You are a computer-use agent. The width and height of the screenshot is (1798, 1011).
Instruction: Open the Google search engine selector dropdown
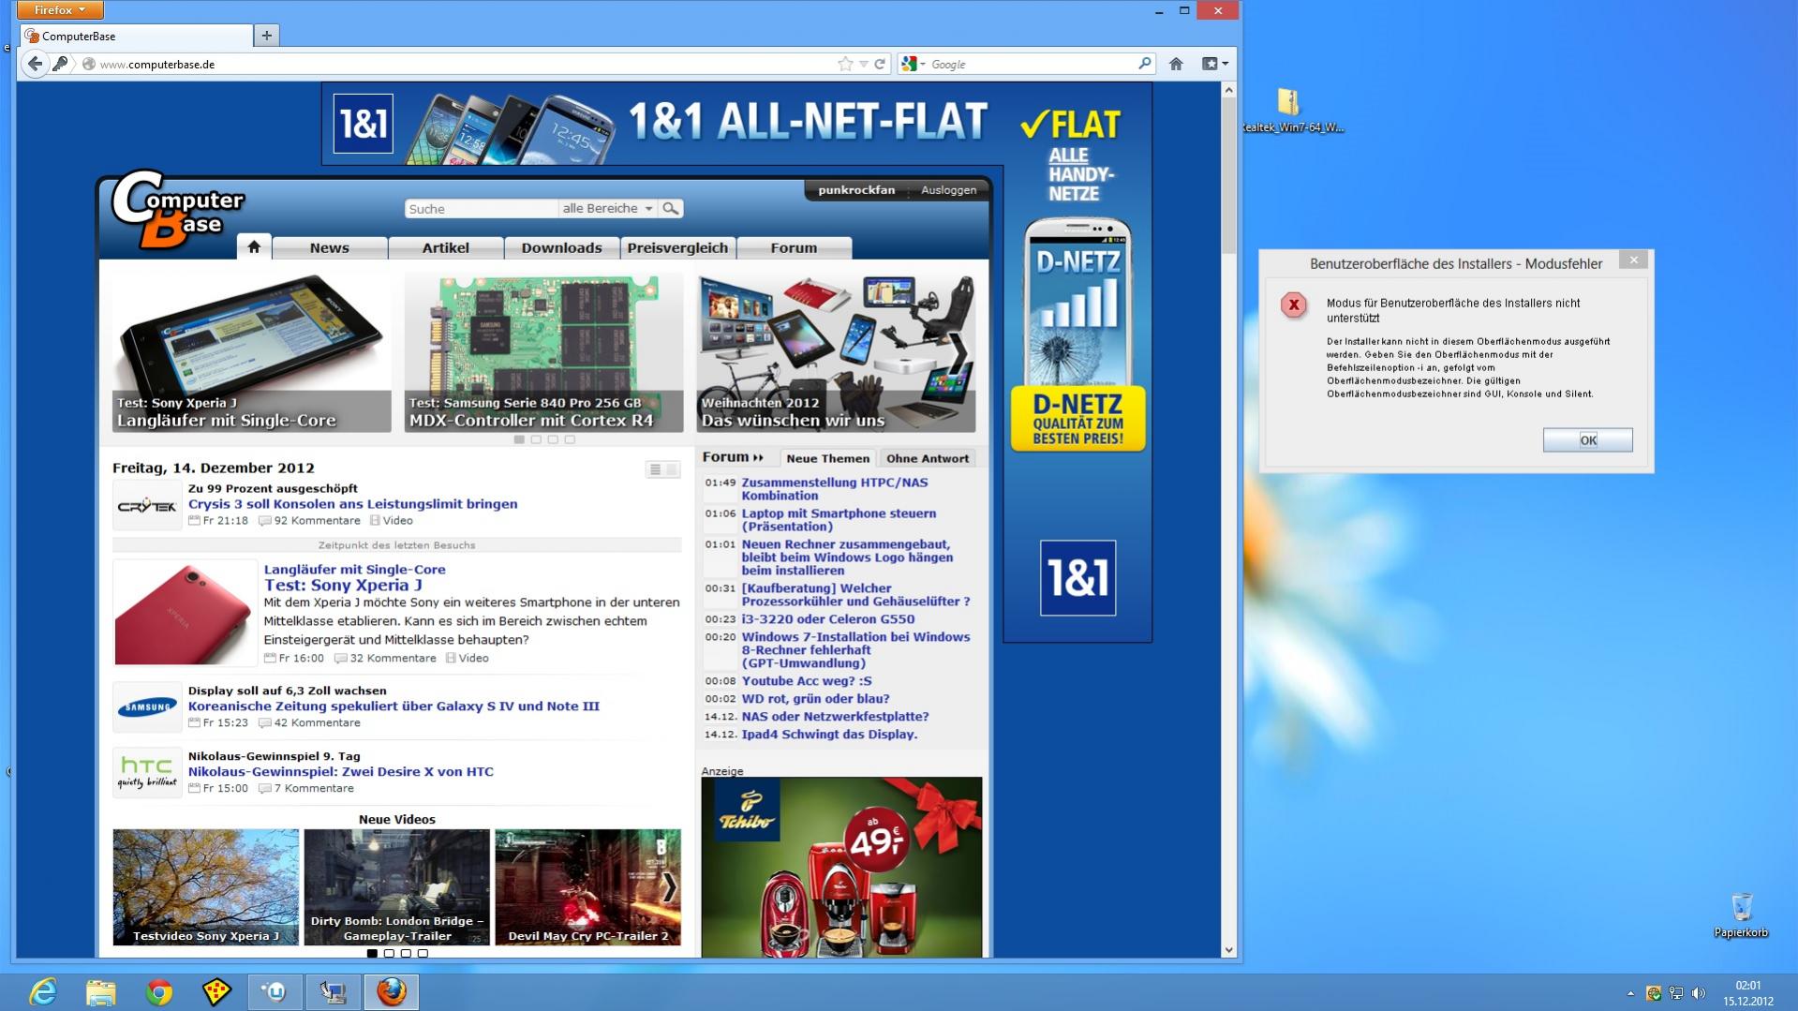[x=914, y=64]
